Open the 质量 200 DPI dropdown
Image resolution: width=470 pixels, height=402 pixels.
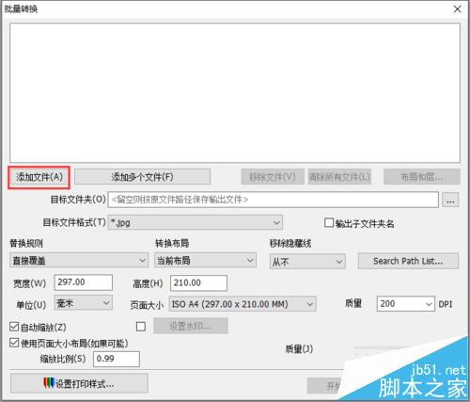(x=406, y=304)
